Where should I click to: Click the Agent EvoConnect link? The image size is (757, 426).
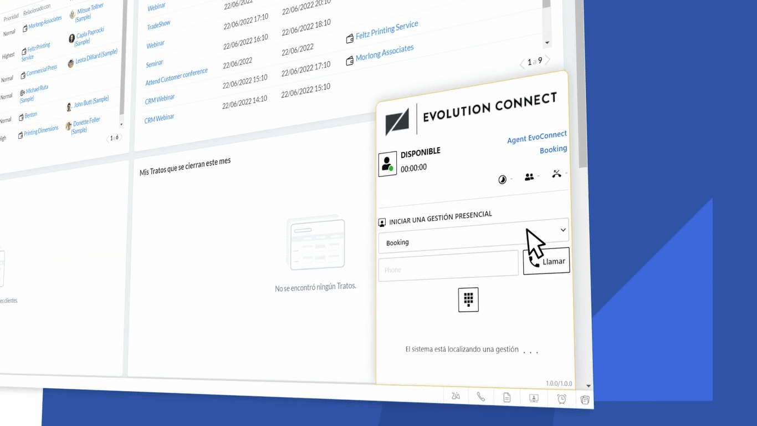(x=536, y=137)
